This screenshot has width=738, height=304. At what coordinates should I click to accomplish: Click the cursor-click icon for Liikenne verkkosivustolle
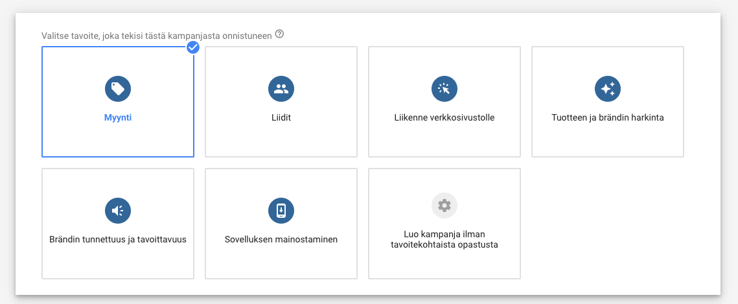[444, 89]
